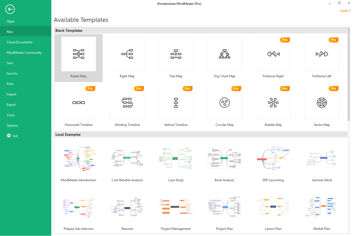Choose the Winding Timeline template icon
Screen dimensions: 354x236
click(127, 103)
